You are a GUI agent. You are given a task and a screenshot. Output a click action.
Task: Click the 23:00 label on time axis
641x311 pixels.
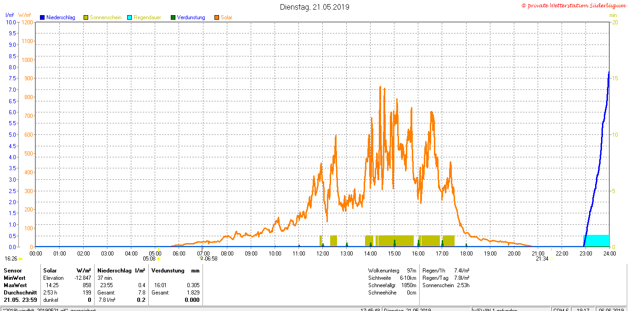pos(586,253)
